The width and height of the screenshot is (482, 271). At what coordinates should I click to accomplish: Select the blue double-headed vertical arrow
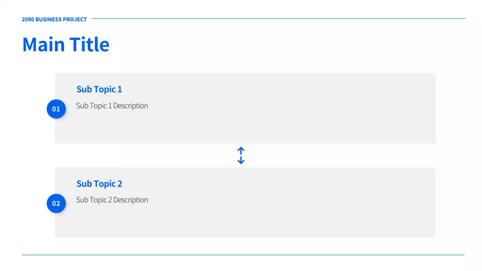click(x=241, y=155)
